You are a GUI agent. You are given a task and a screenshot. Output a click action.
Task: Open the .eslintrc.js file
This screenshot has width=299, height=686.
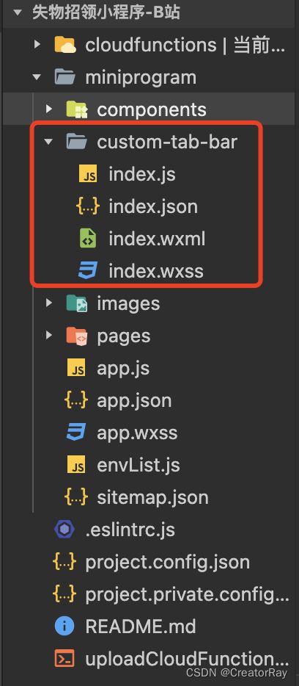[x=130, y=530]
